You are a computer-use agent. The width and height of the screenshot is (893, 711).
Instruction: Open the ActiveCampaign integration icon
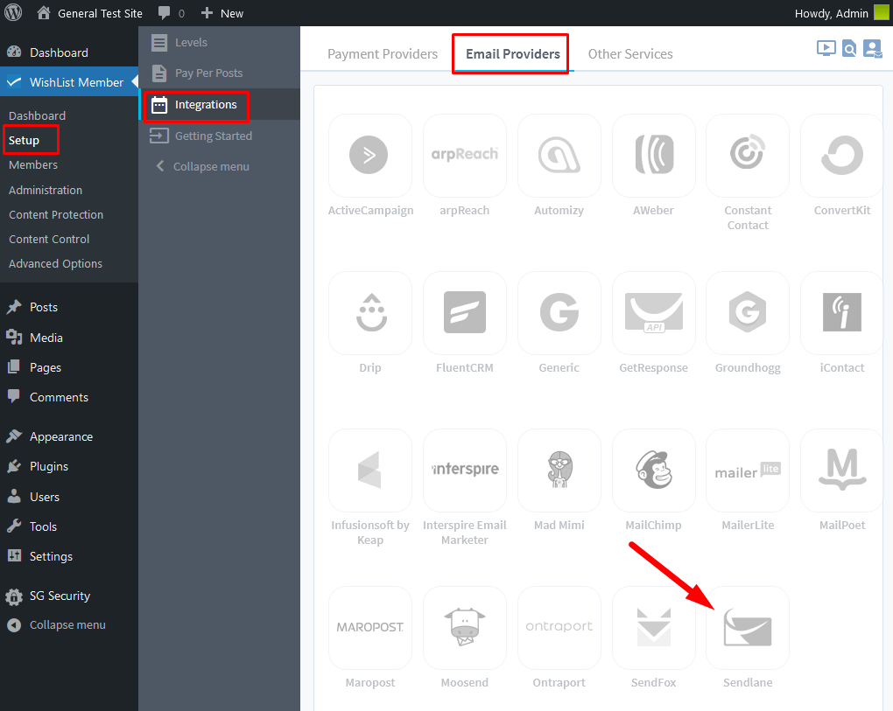tap(369, 156)
